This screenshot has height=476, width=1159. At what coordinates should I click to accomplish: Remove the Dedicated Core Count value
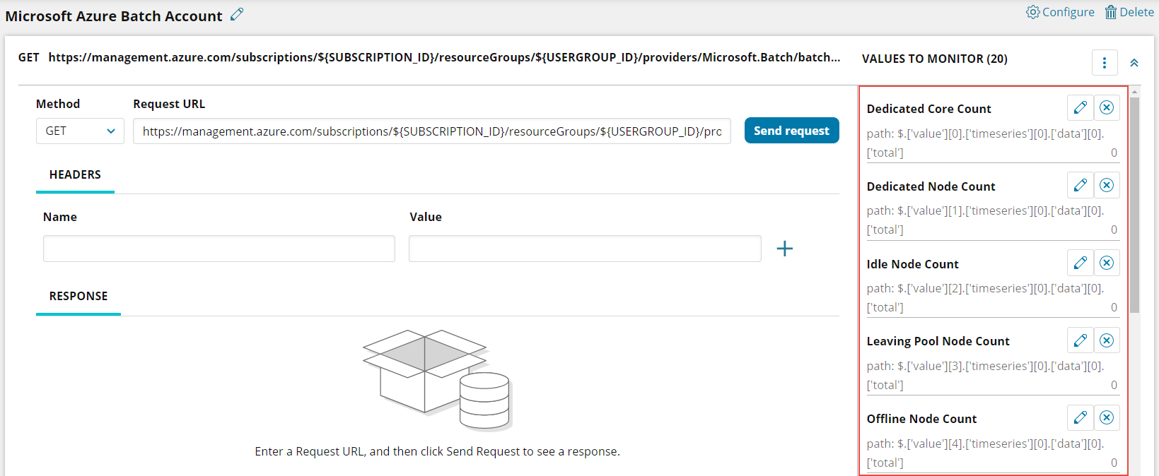coord(1107,107)
